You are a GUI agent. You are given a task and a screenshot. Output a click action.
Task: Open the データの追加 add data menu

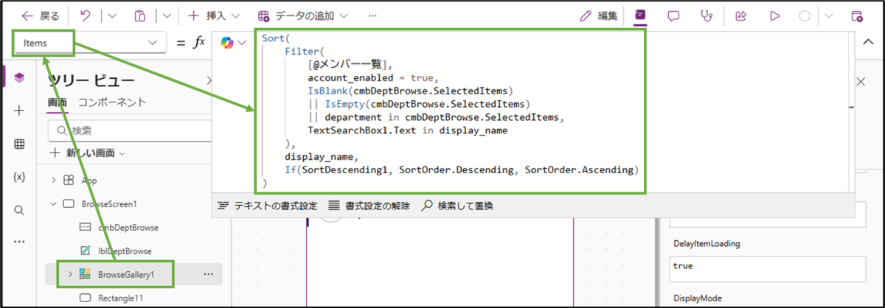coord(304,15)
